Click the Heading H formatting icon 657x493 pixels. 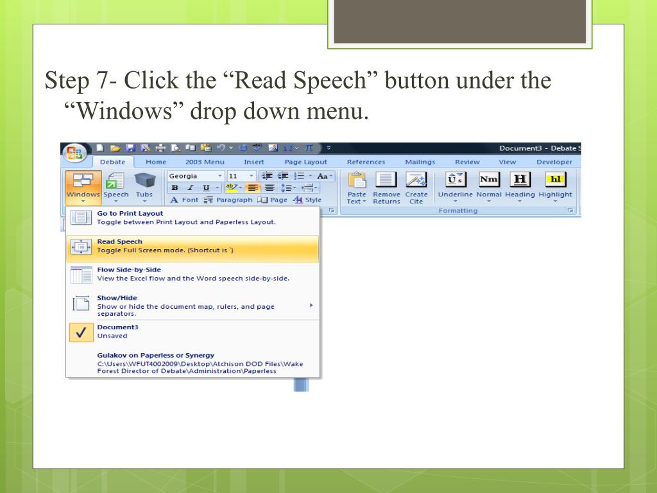pyautogui.click(x=520, y=180)
